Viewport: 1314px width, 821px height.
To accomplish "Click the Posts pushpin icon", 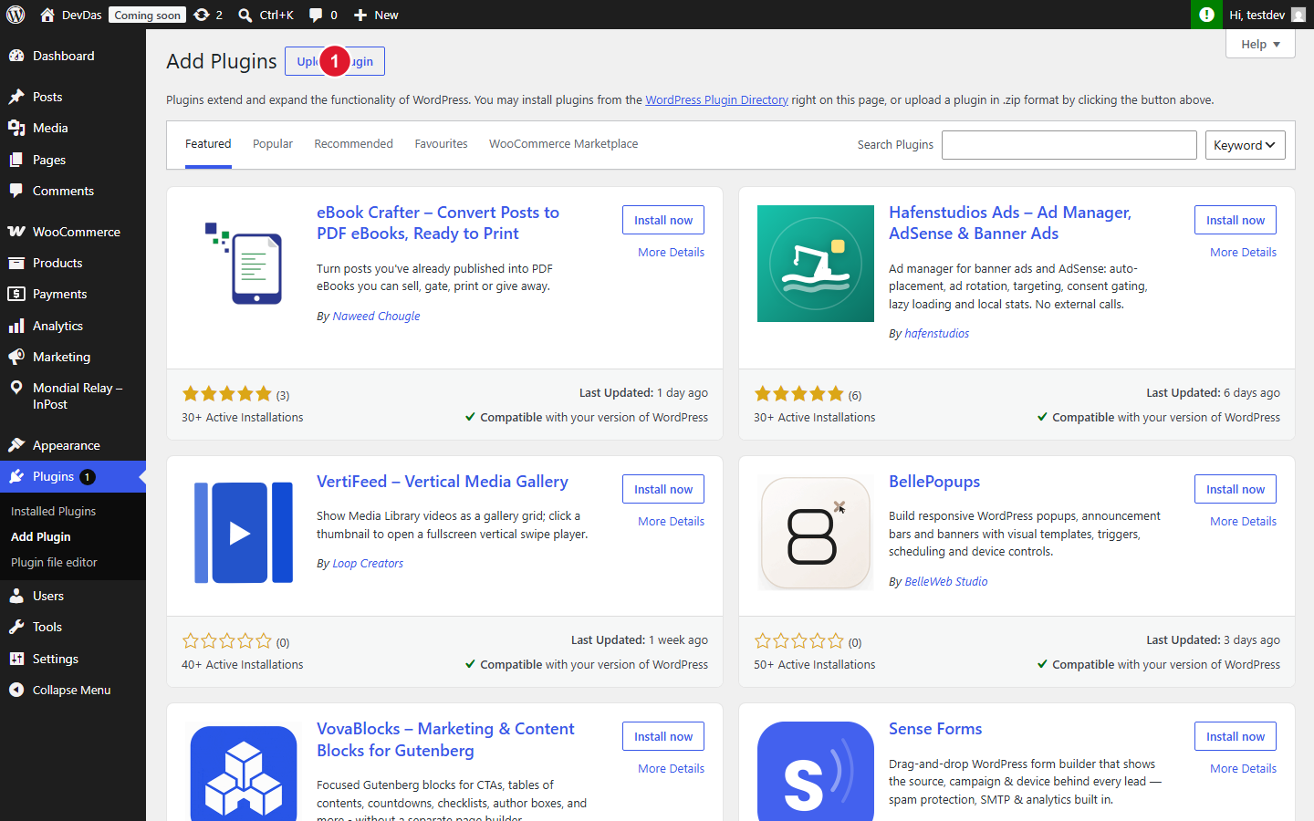I will [x=16, y=97].
